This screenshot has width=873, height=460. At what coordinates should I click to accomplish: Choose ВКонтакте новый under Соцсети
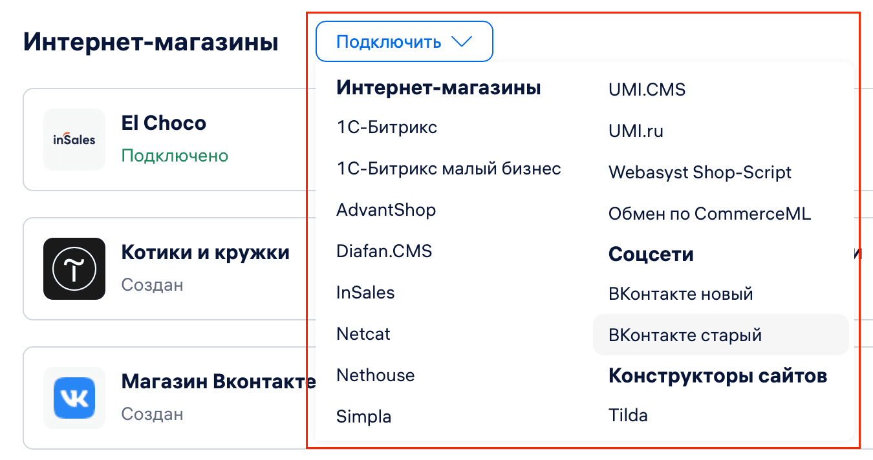coord(681,294)
